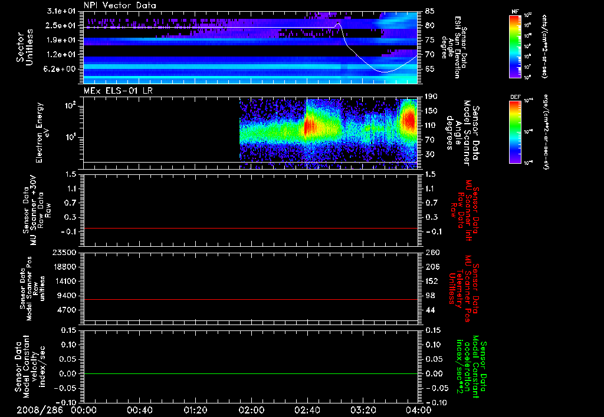Click the 'Model Scanner Pos Raw unitless' axis label
This screenshot has height=417, width=604.
[32, 288]
